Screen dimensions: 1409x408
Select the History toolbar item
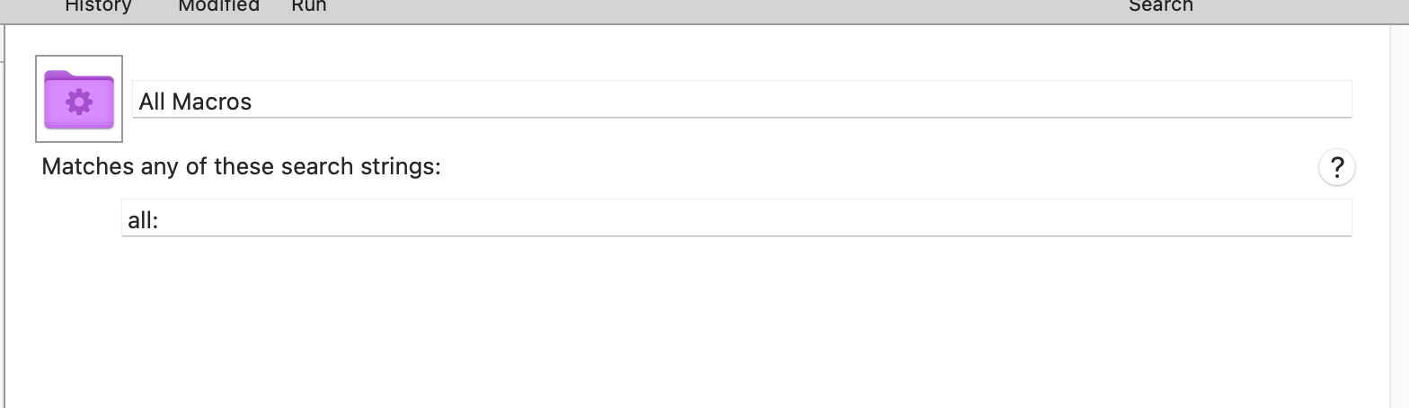point(98,6)
